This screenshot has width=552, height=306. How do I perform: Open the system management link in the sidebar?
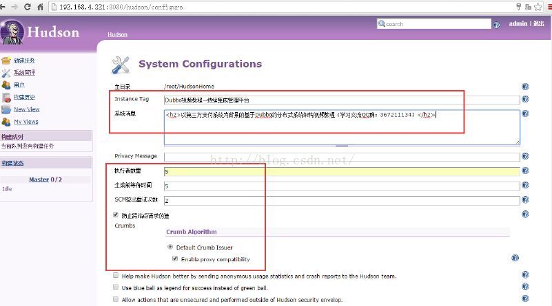click(25, 73)
